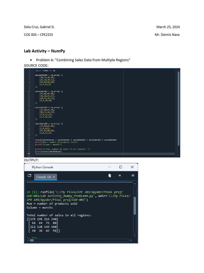Click 'Total number of sales in all regions:' output
204x273 pixels.
pos(59,215)
